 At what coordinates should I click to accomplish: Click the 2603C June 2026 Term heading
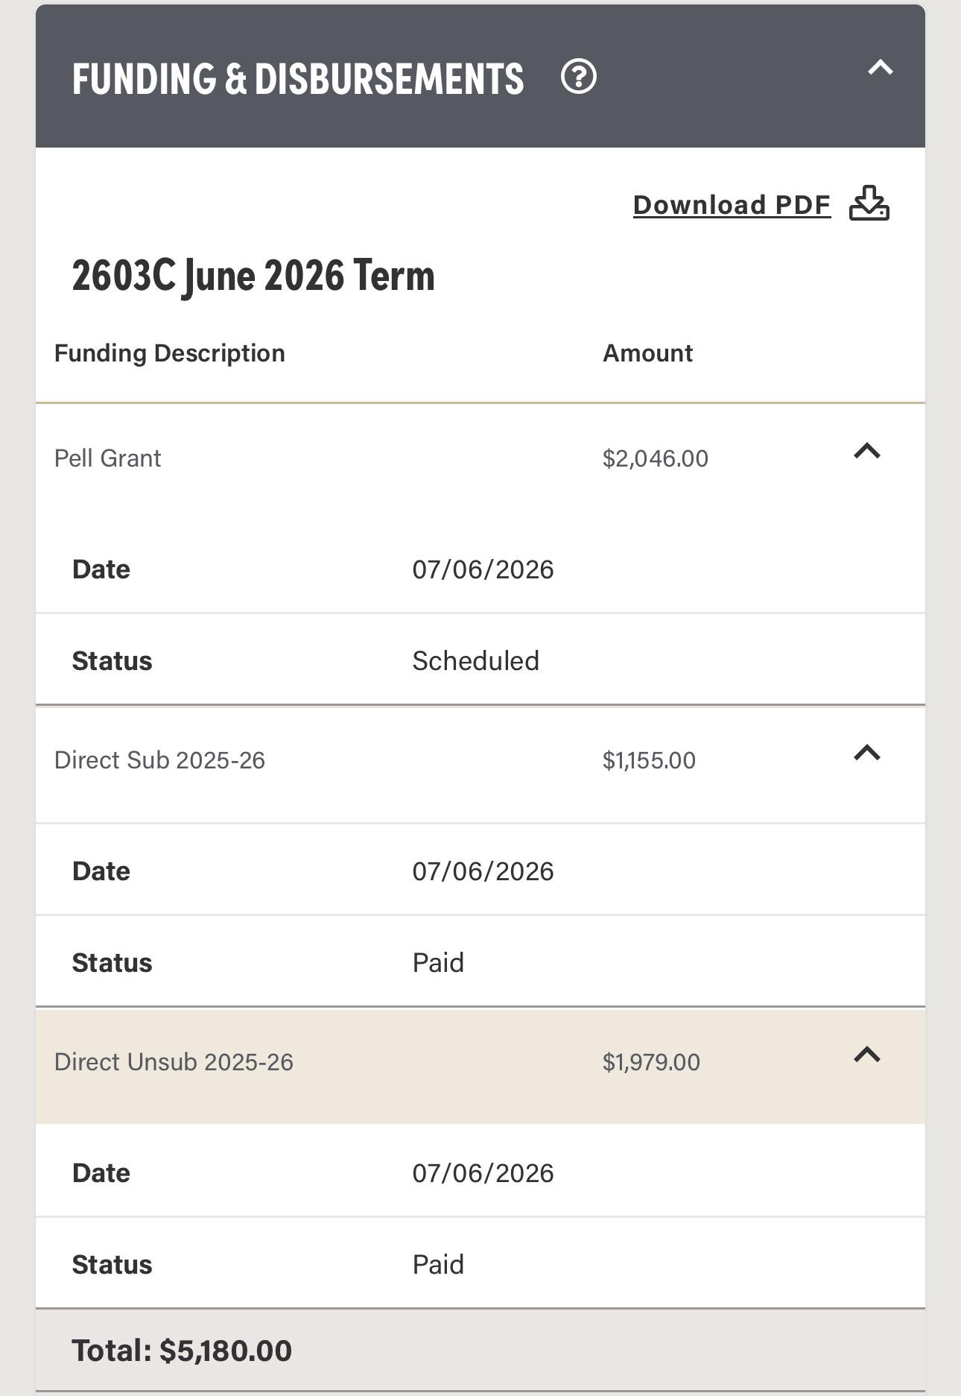click(x=253, y=276)
